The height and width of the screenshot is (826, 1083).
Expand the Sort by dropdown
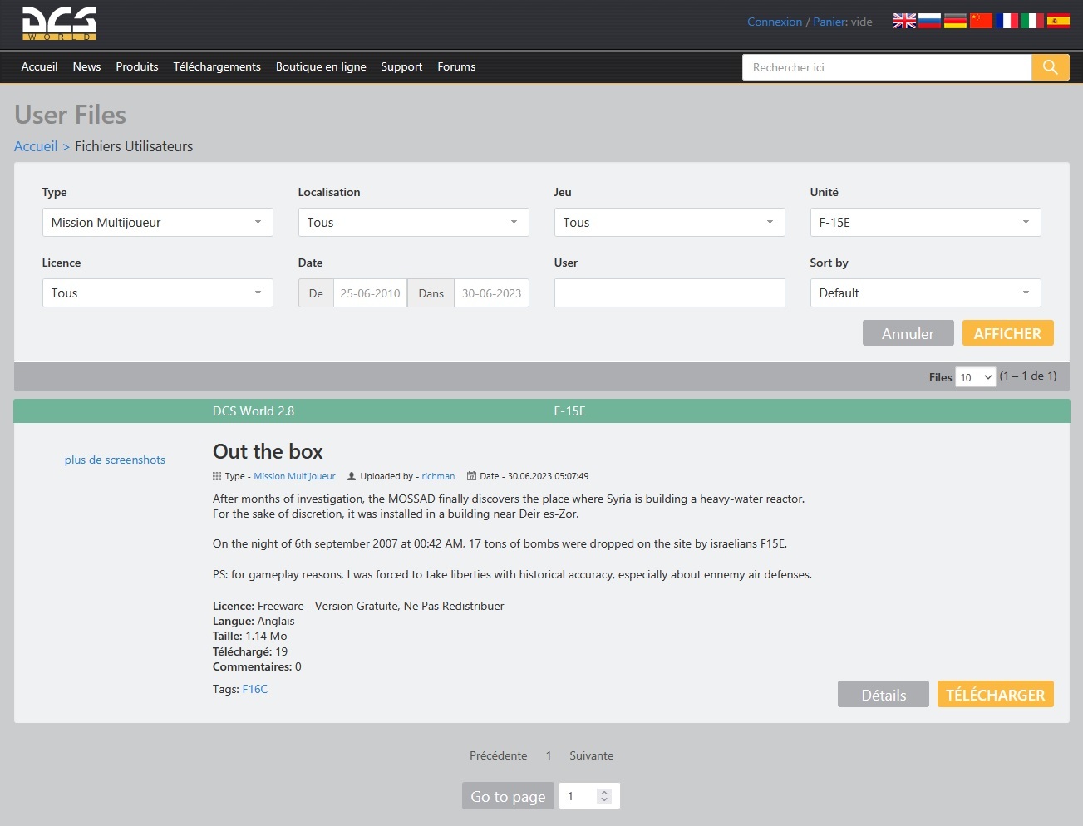926,293
